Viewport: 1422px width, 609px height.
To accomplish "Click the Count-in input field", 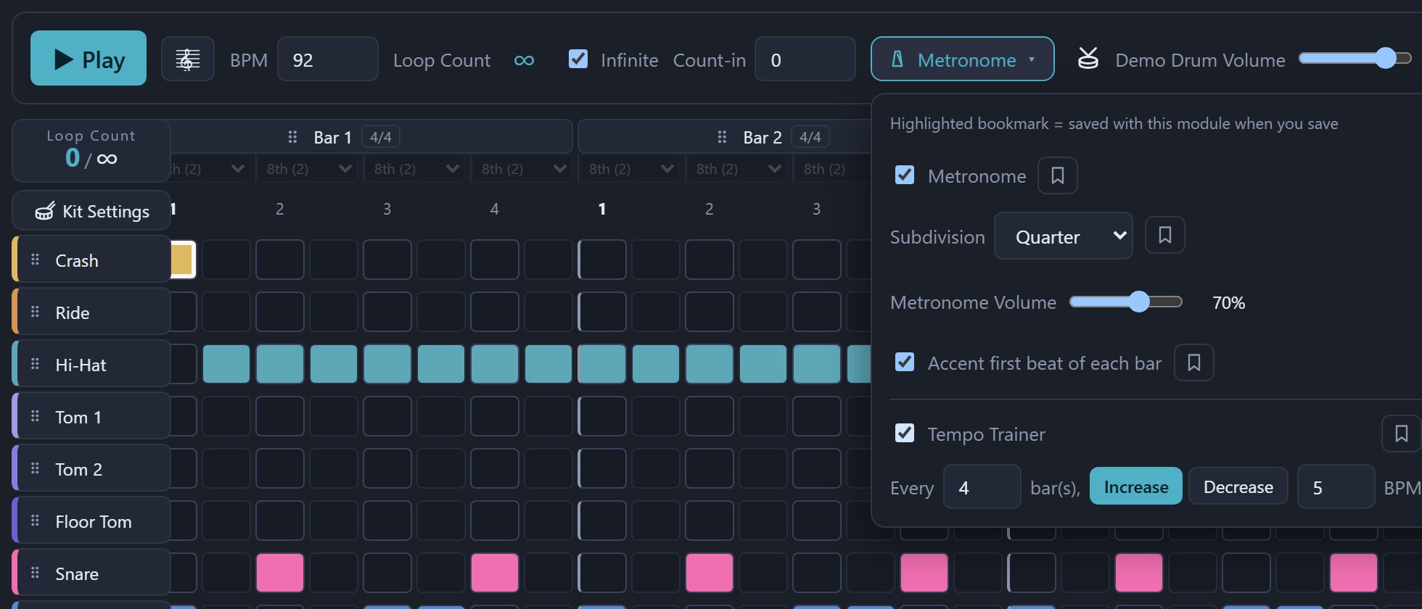I will click(805, 59).
